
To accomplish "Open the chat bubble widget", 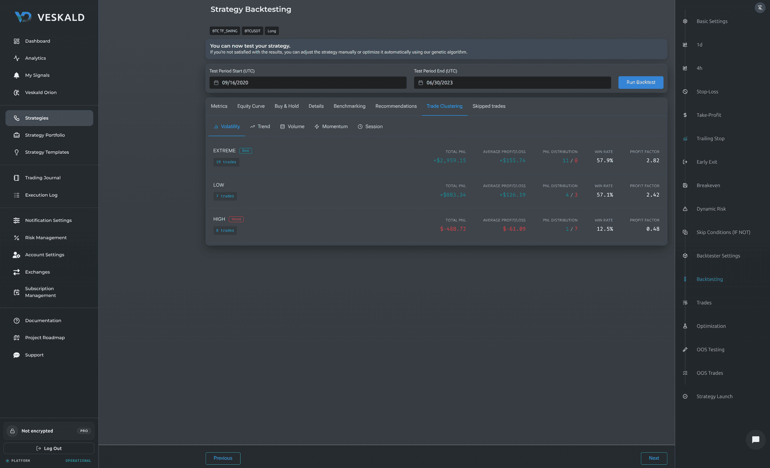I will click(x=755, y=440).
